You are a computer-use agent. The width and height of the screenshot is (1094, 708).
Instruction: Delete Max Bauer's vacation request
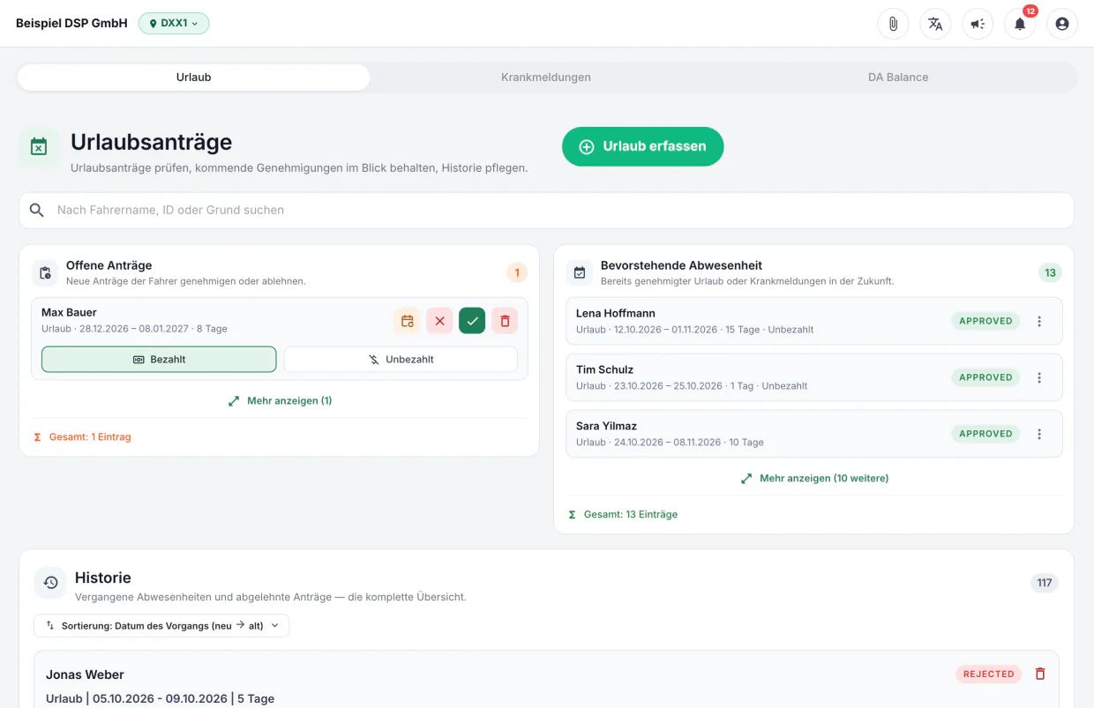tap(505, 321)
